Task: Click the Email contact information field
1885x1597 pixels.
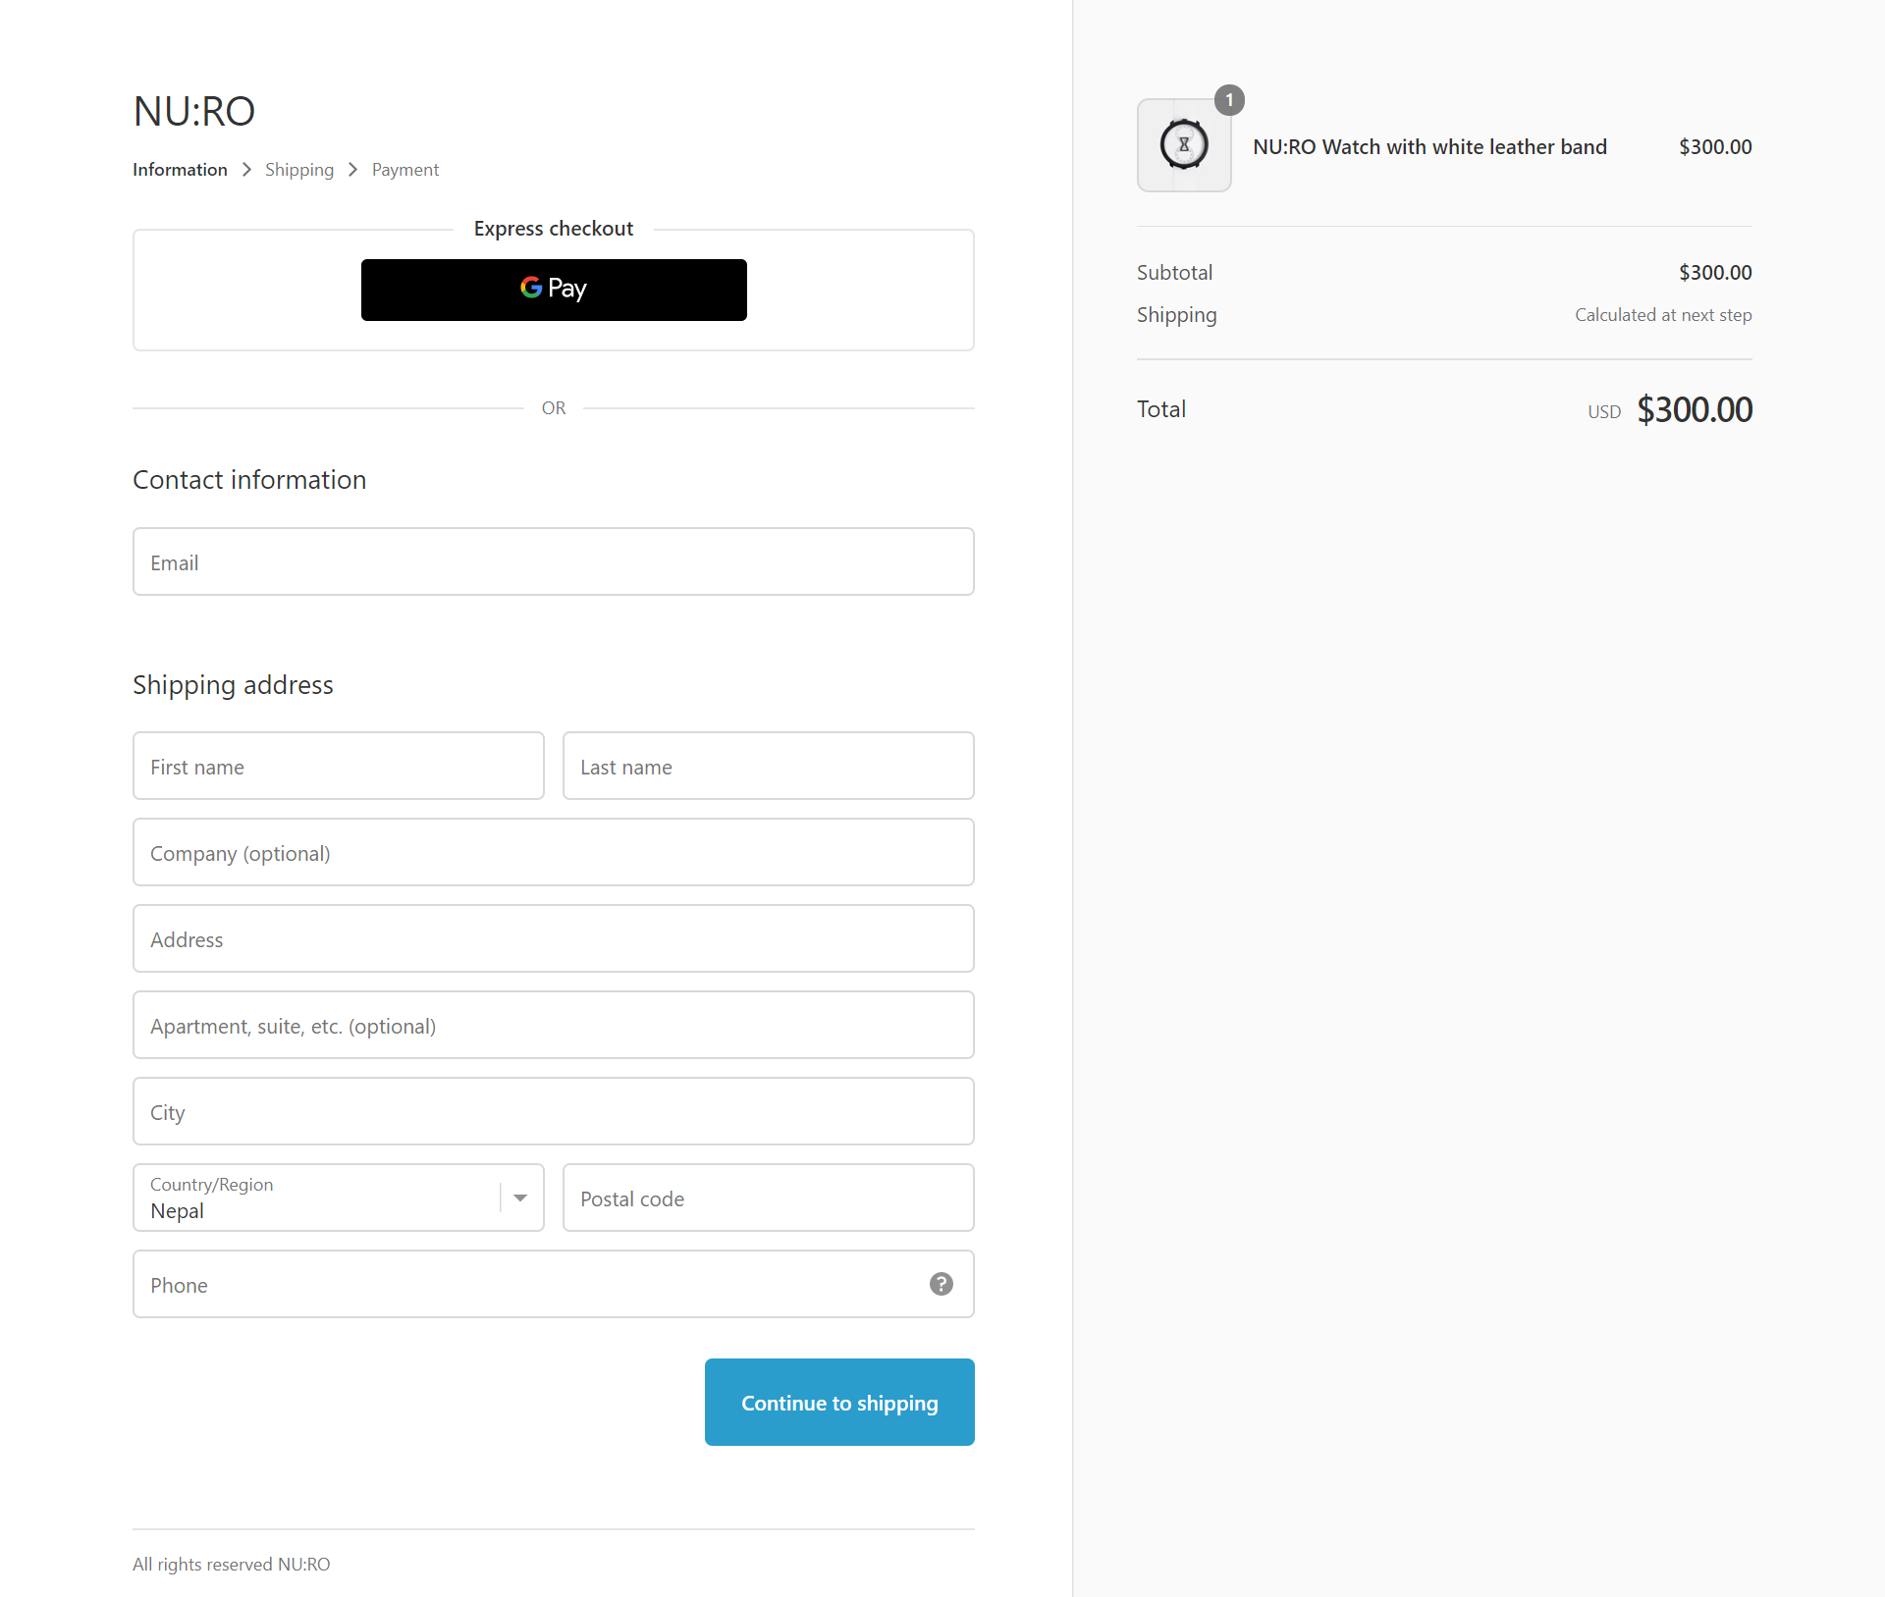Action: pos(553,562)
